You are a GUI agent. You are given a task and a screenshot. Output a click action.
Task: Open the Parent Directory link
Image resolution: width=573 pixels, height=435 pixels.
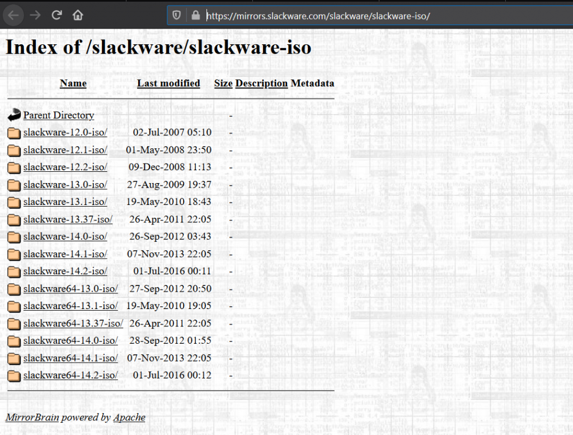pyautogui.click(x=59, y=115)
